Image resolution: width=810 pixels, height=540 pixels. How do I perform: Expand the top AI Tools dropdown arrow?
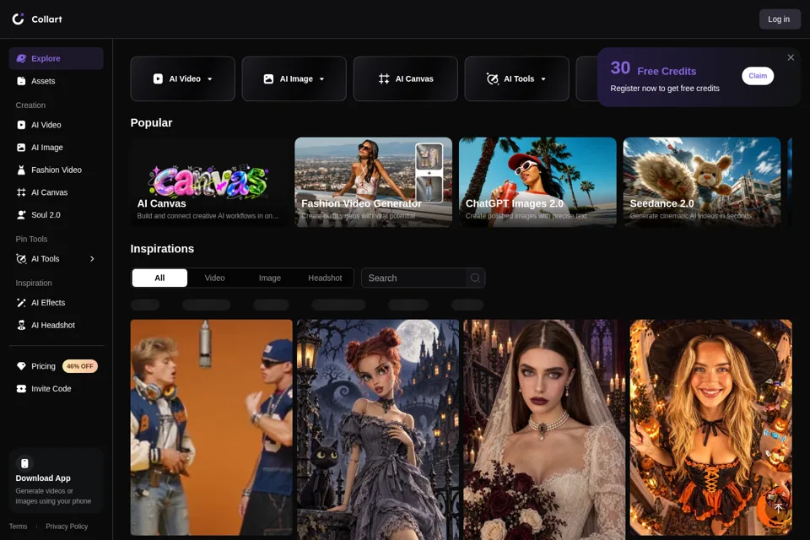click(x=543, y=79)
